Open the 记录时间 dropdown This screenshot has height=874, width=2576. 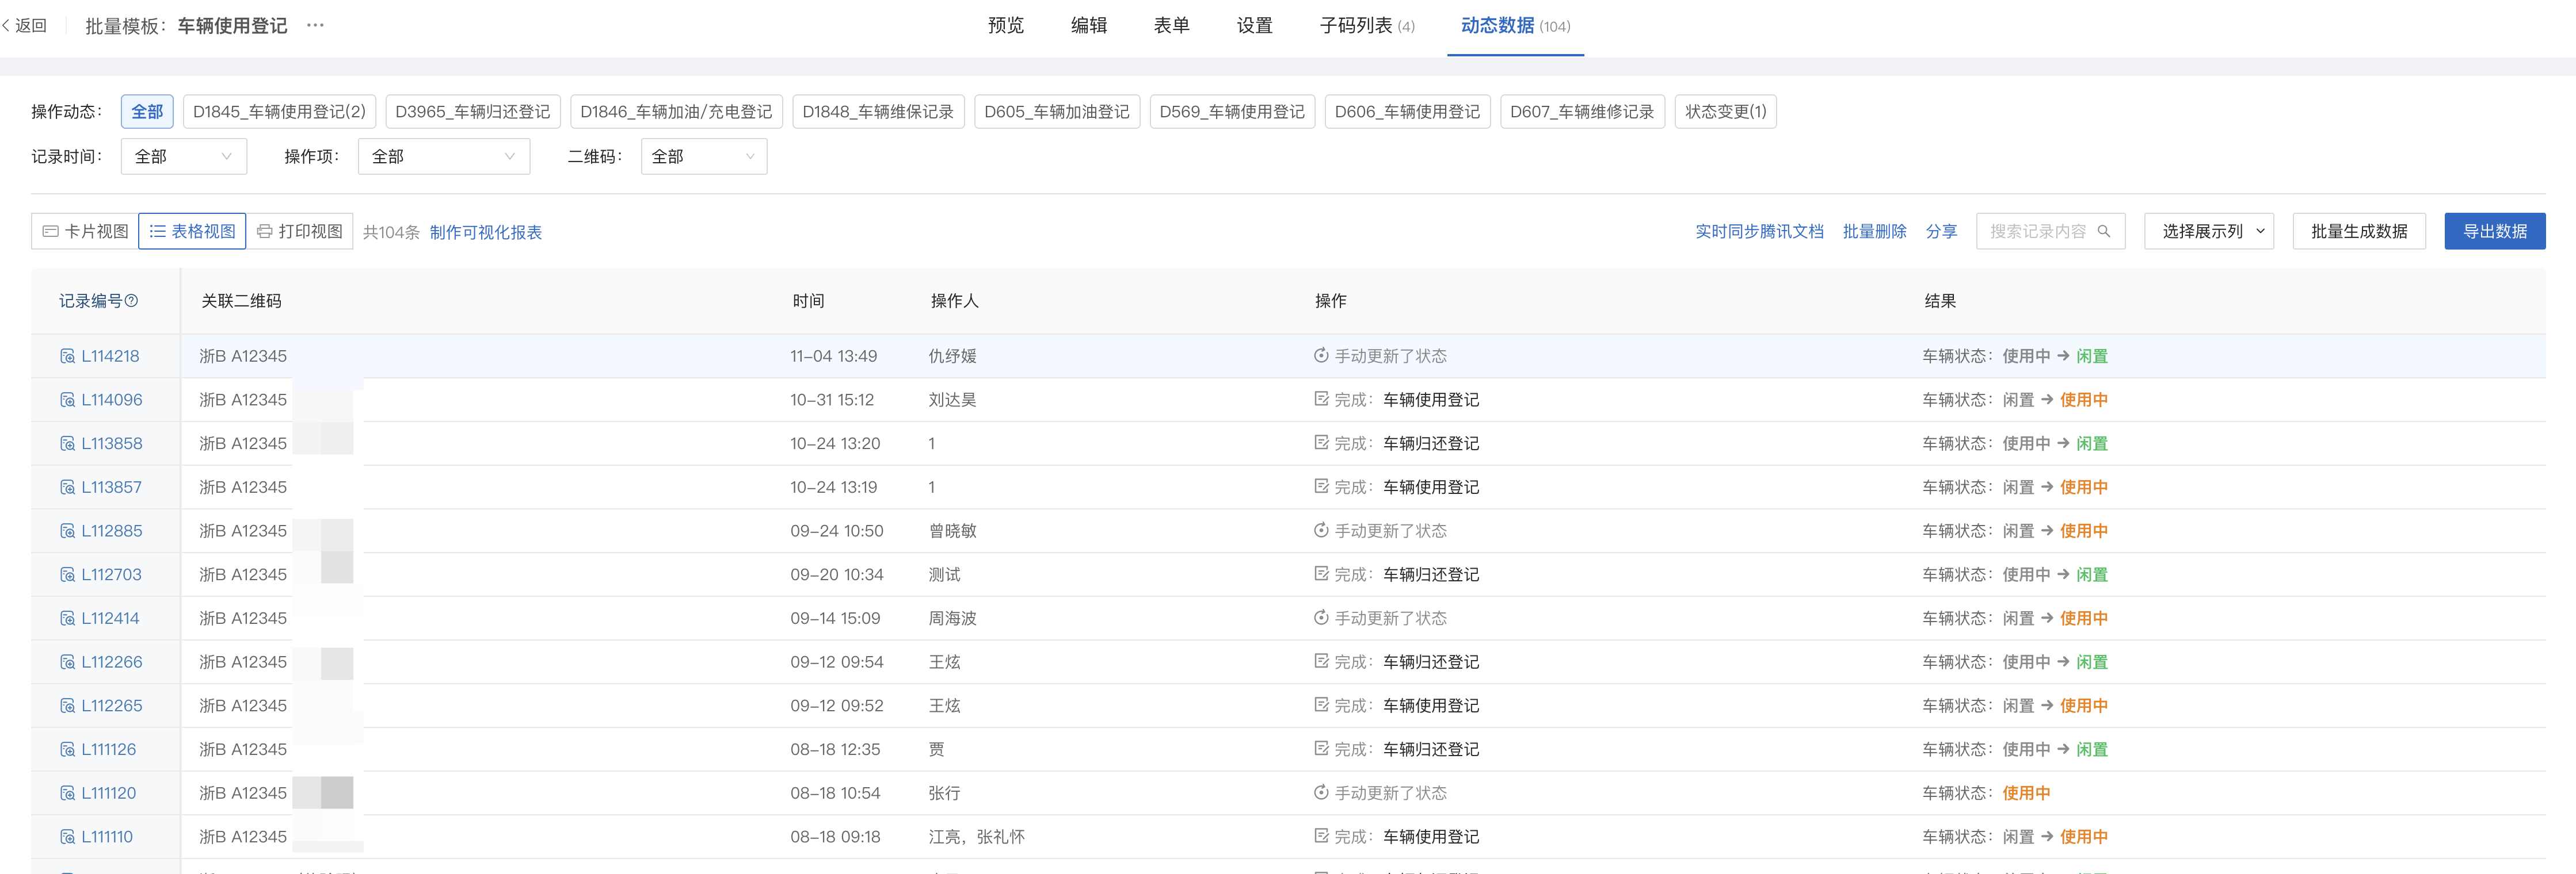tap(183, 156)
